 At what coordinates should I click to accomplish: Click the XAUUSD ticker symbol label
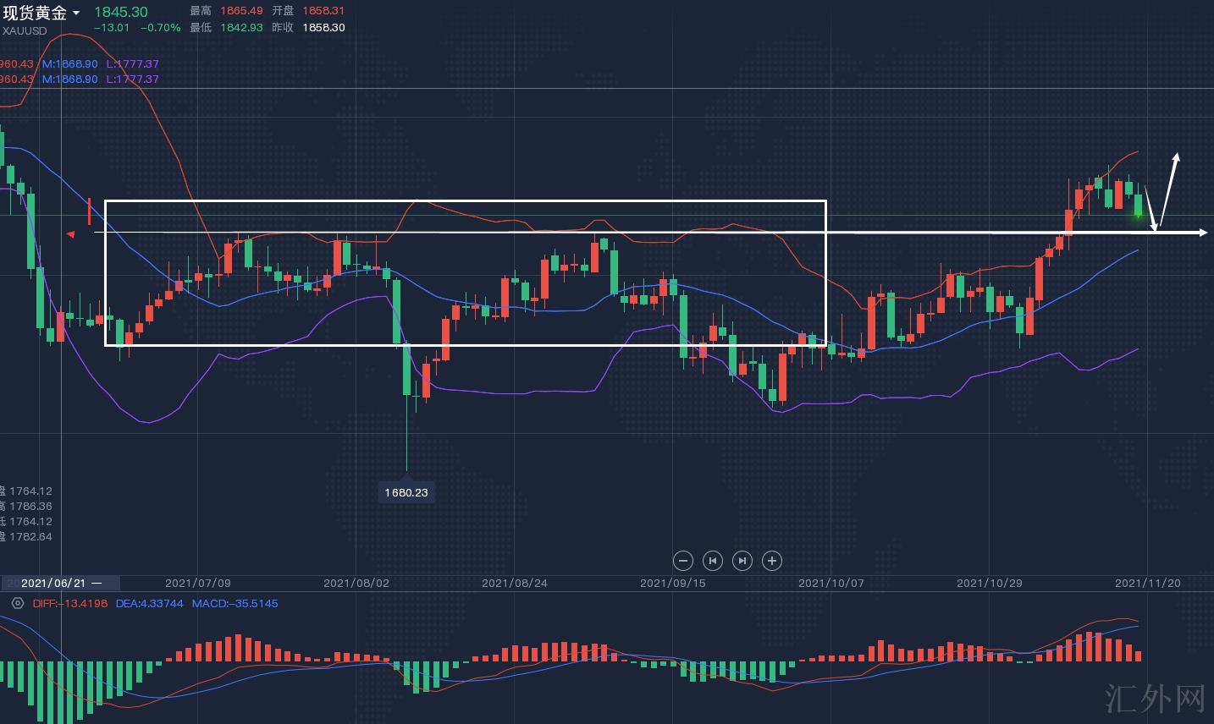tap(25, 31)
